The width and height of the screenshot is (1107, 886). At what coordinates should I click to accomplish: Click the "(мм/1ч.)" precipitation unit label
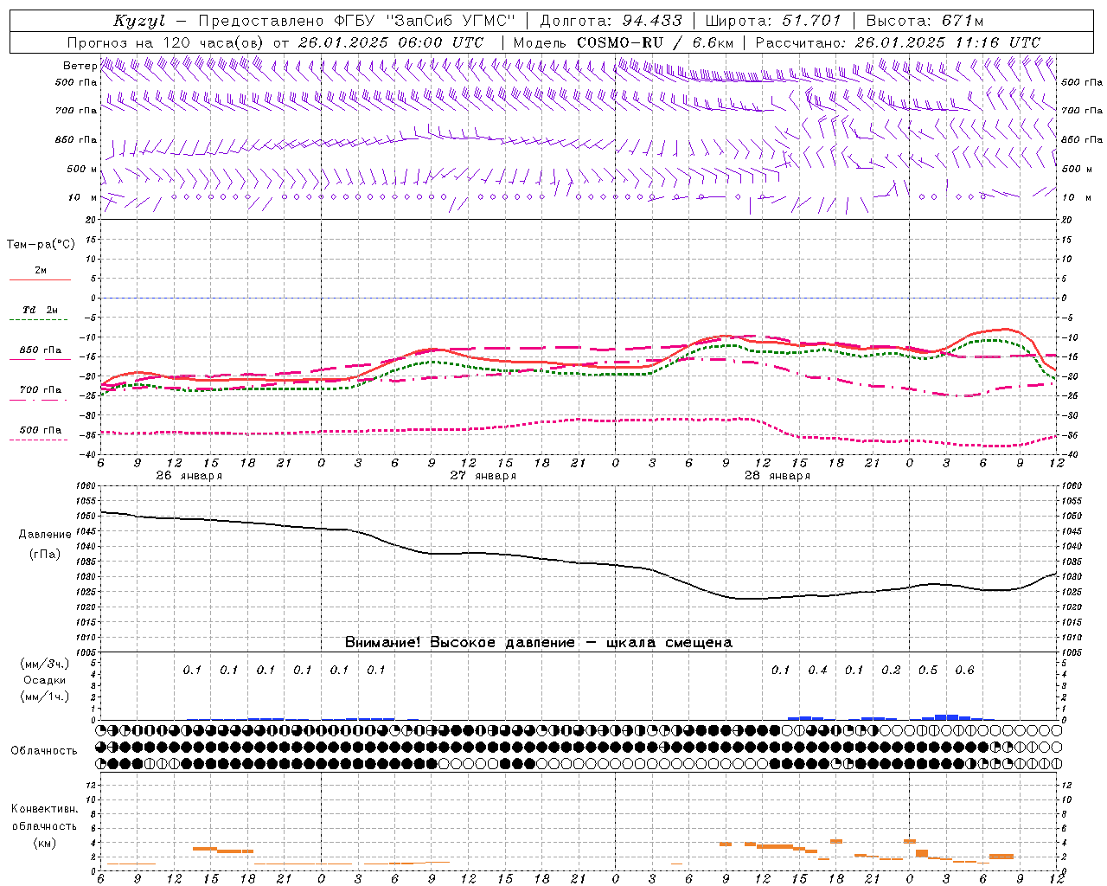(45, 697)
